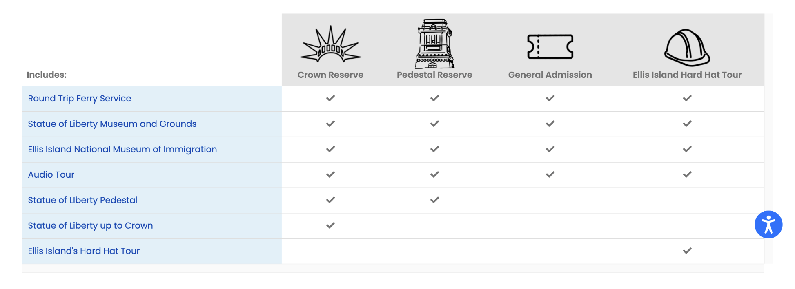Viewport: 795px width, 289px height.
Task: Click the Crown Reserve statue crown icon
Action: [330, 44]
